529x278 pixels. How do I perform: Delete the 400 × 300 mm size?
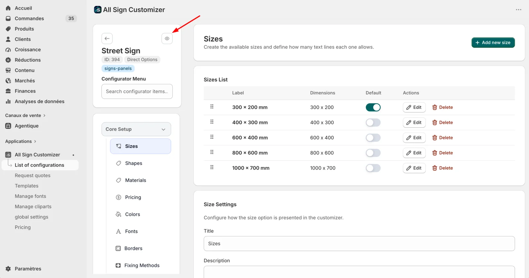point(442,123)
